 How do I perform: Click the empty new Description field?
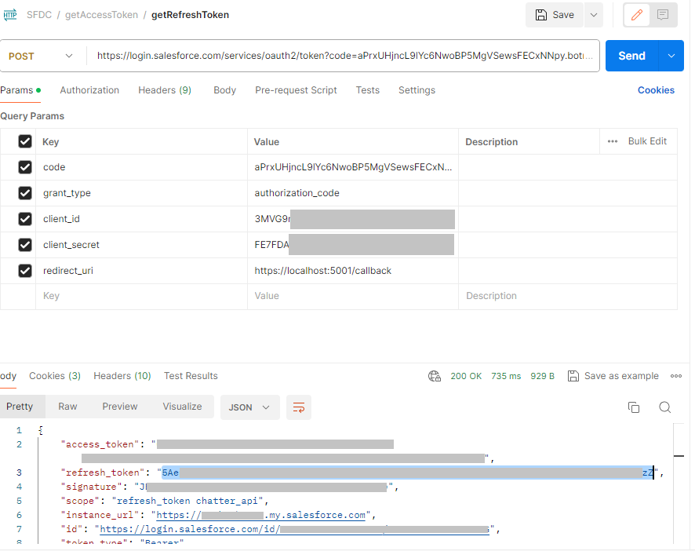coord(568,296)
